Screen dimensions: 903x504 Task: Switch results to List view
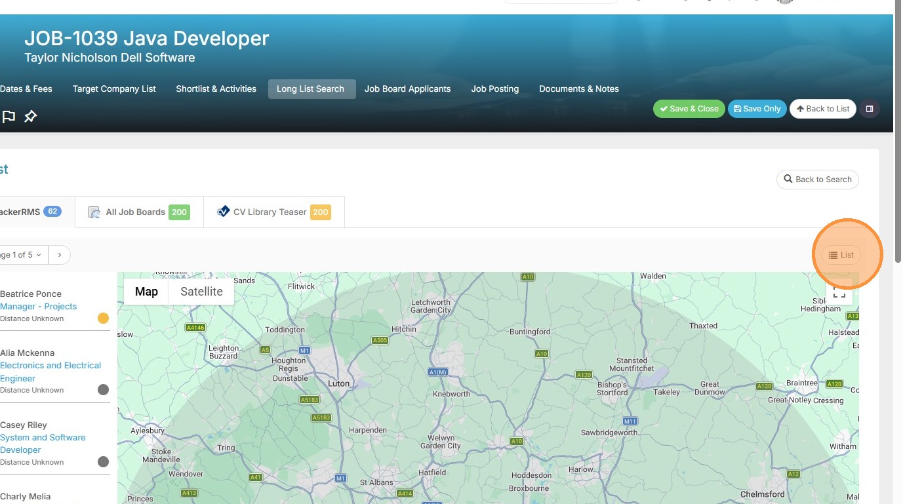coord(841,255)
